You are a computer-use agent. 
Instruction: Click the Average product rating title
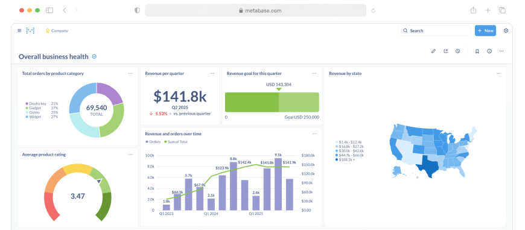44,155
